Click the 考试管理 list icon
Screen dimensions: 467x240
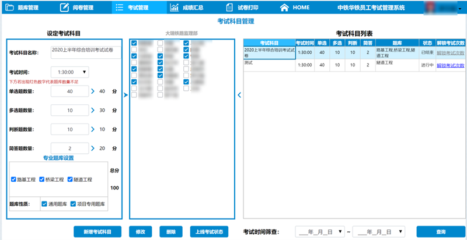click(x=119, y=8)
